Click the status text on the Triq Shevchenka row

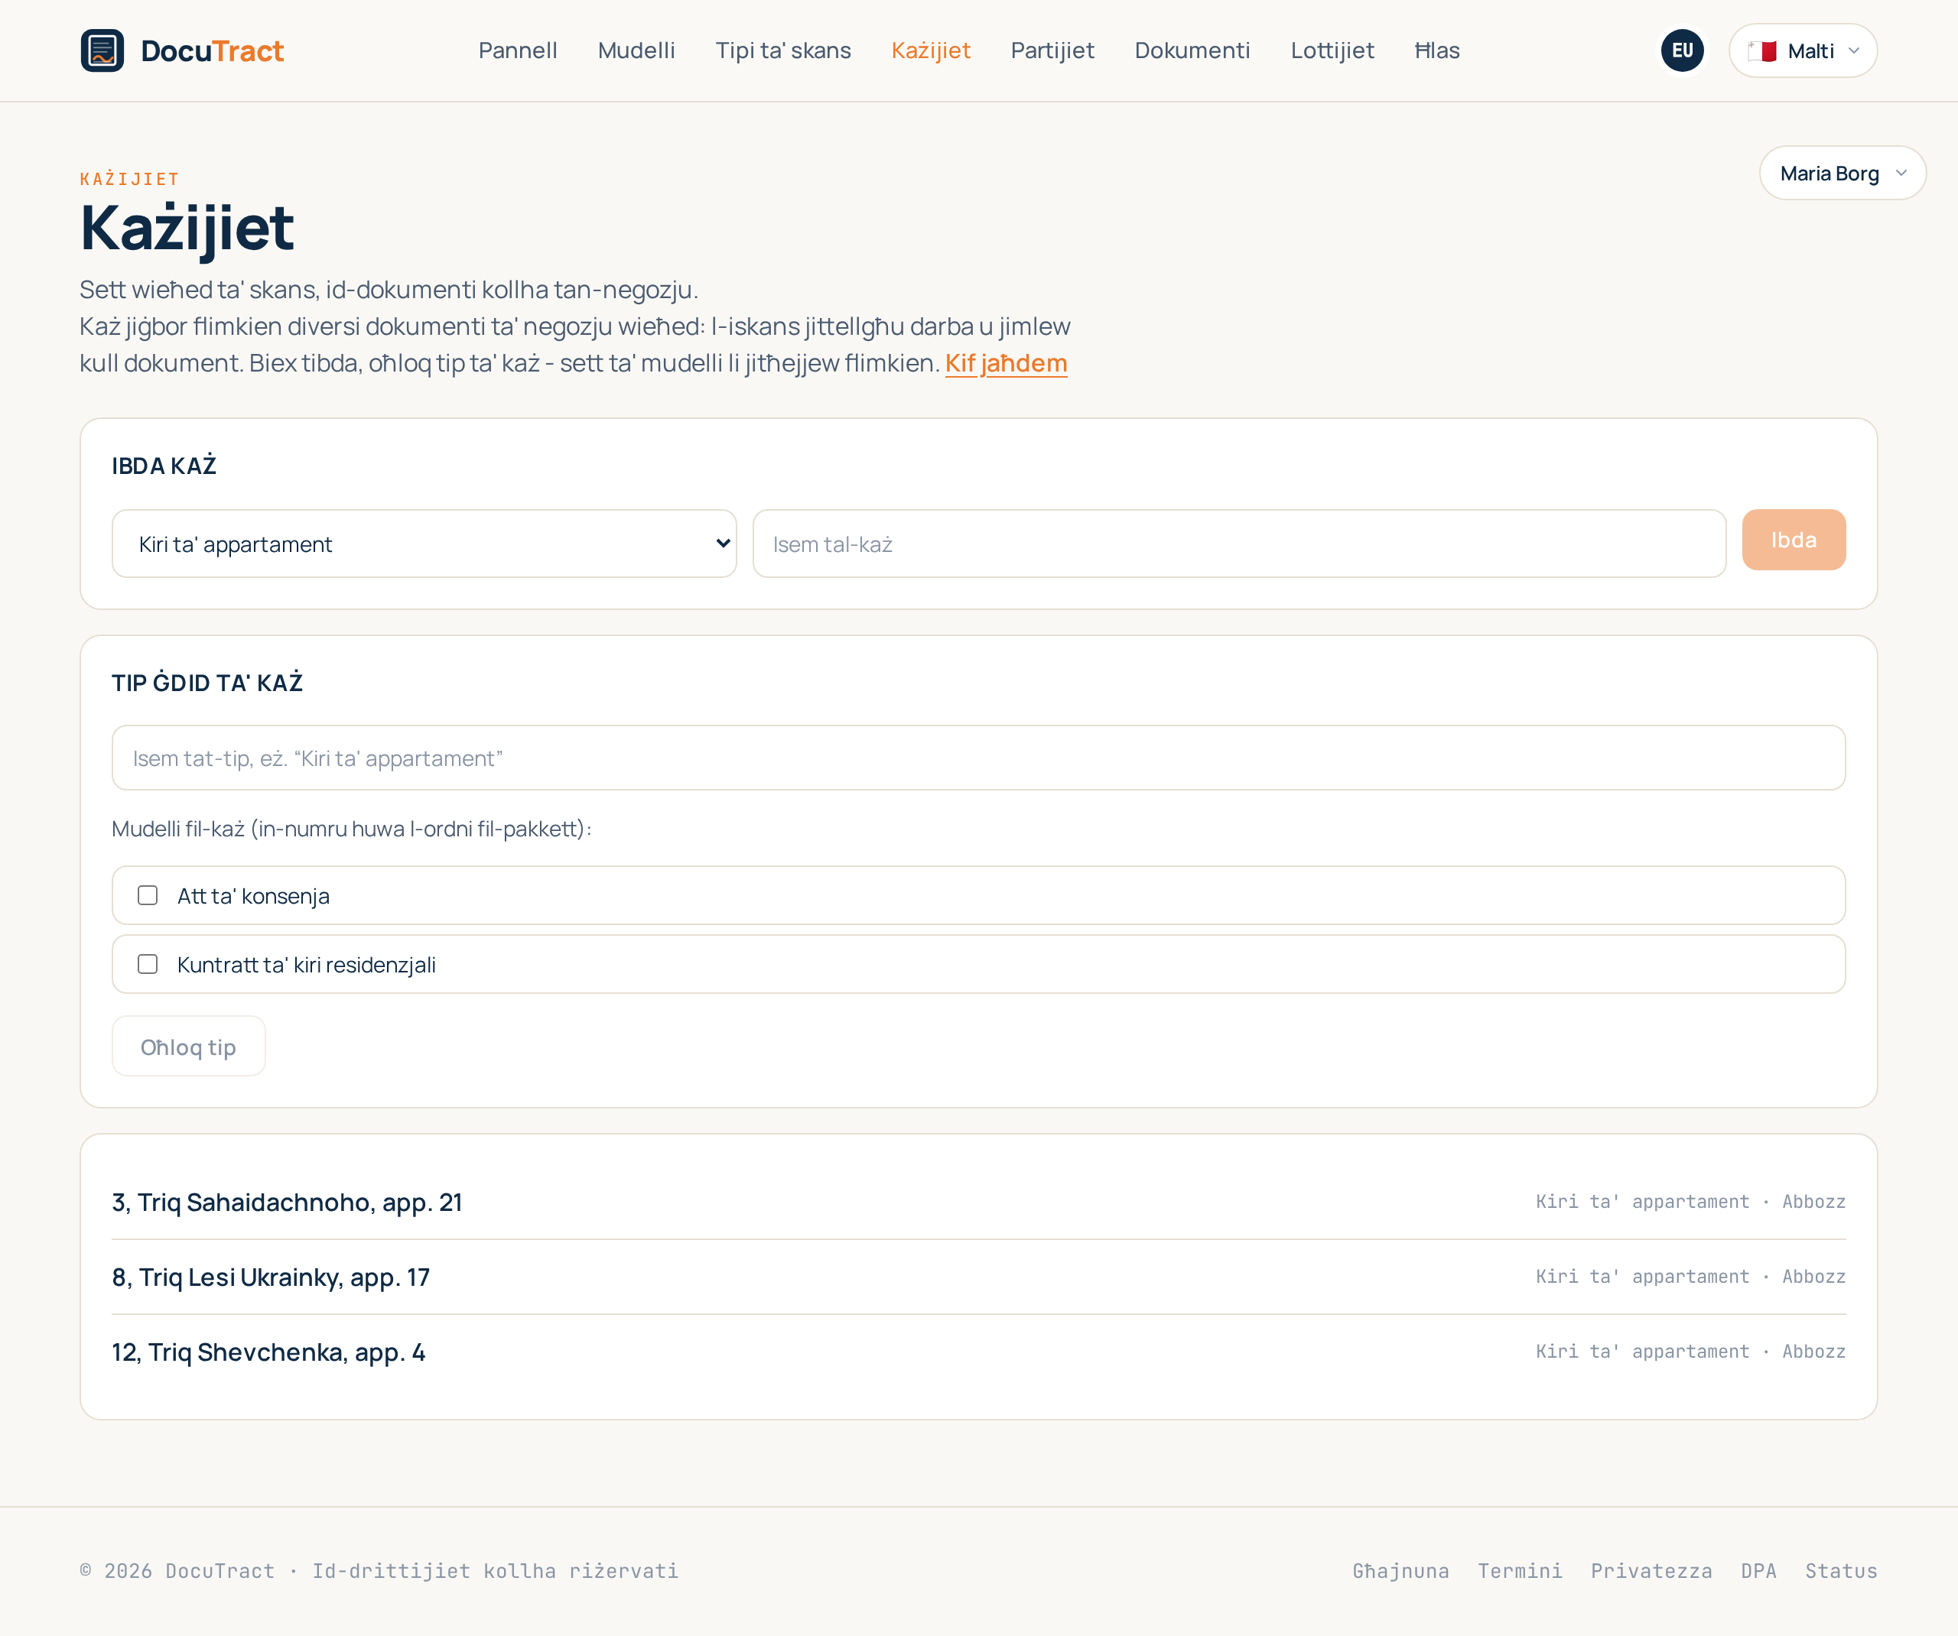pos(1813,1351)
